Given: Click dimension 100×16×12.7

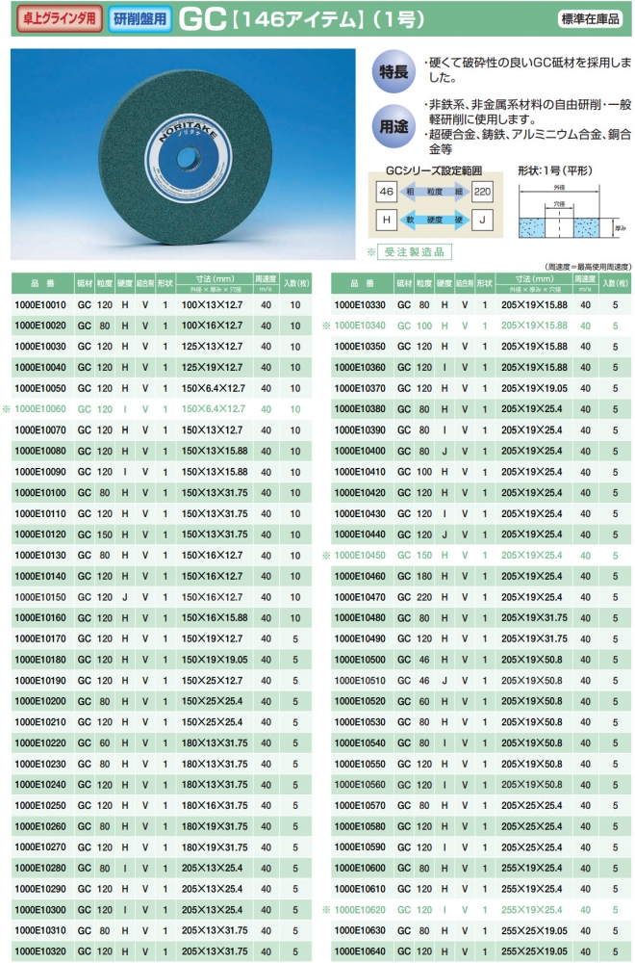Looking at the screenshot, I should pyautogui.click(x=213, y=325).
